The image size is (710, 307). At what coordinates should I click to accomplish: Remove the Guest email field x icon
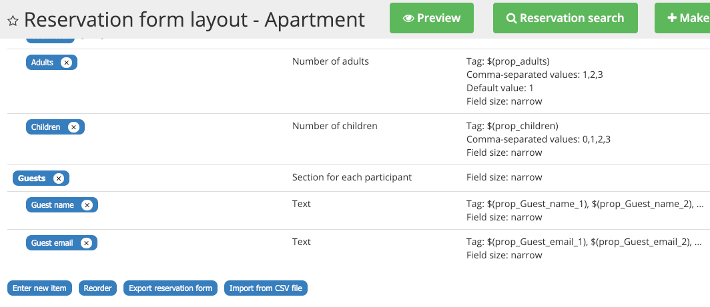(86, 243)
